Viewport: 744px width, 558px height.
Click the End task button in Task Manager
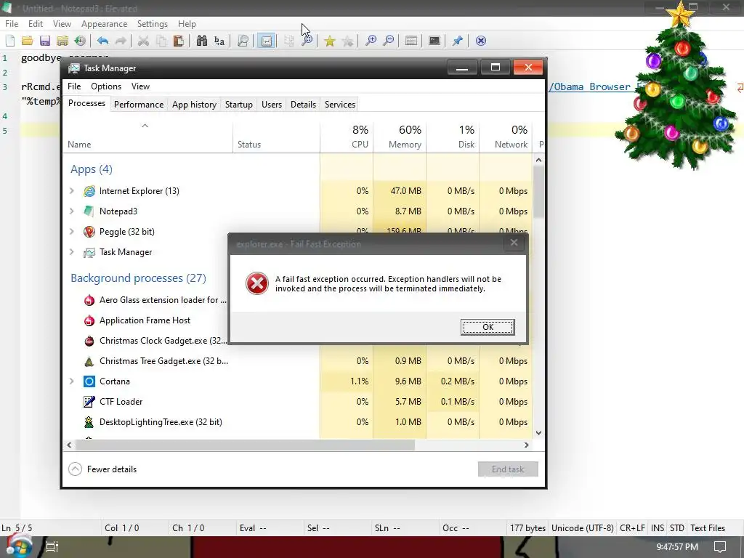pos(508,469)
